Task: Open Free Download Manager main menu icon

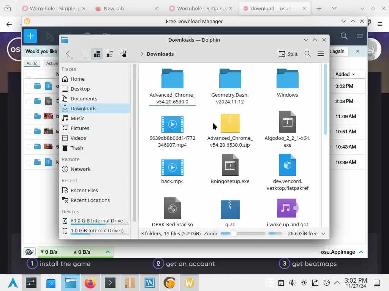Action: 360,36
